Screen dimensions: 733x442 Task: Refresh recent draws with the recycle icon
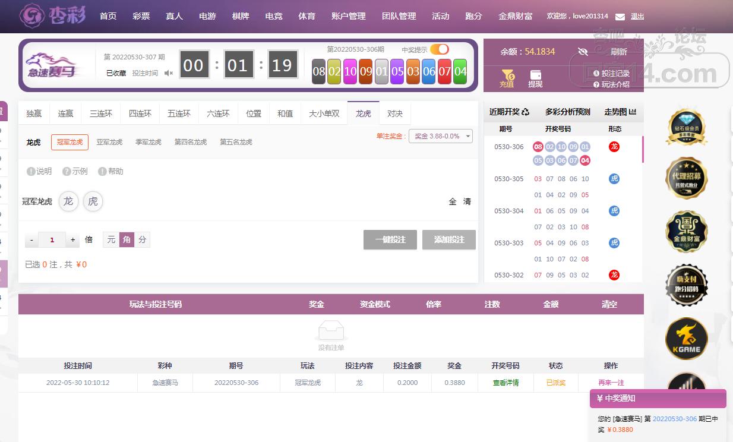point(525,112)
